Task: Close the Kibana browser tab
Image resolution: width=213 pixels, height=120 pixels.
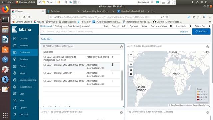Action: [x=43, y=11]
